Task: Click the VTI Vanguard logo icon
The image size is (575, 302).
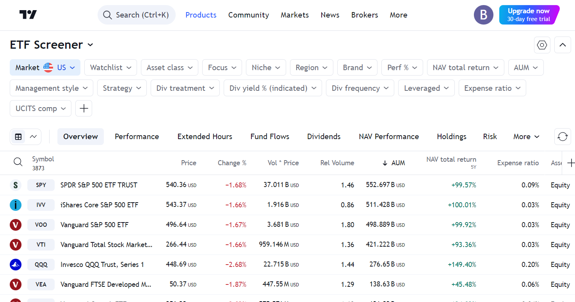Action: [16, 245]
